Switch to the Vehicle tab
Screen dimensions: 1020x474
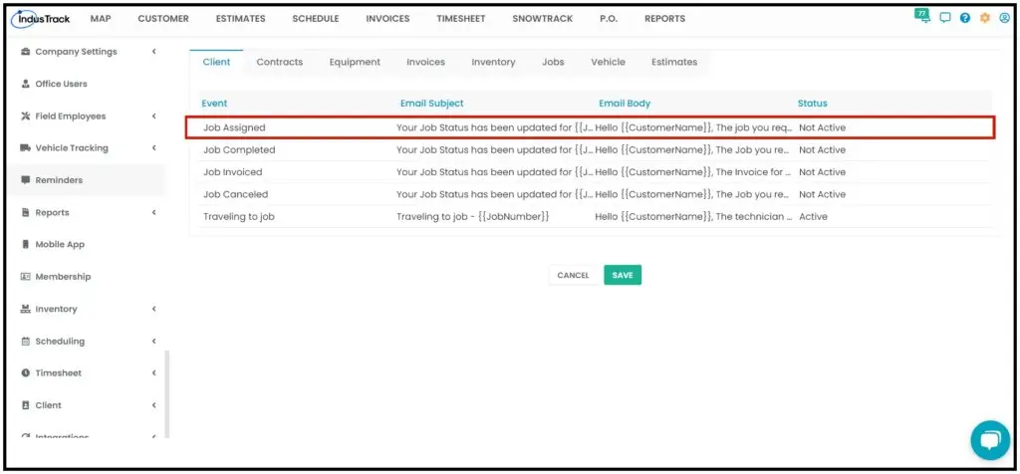[x=609, y=62]
